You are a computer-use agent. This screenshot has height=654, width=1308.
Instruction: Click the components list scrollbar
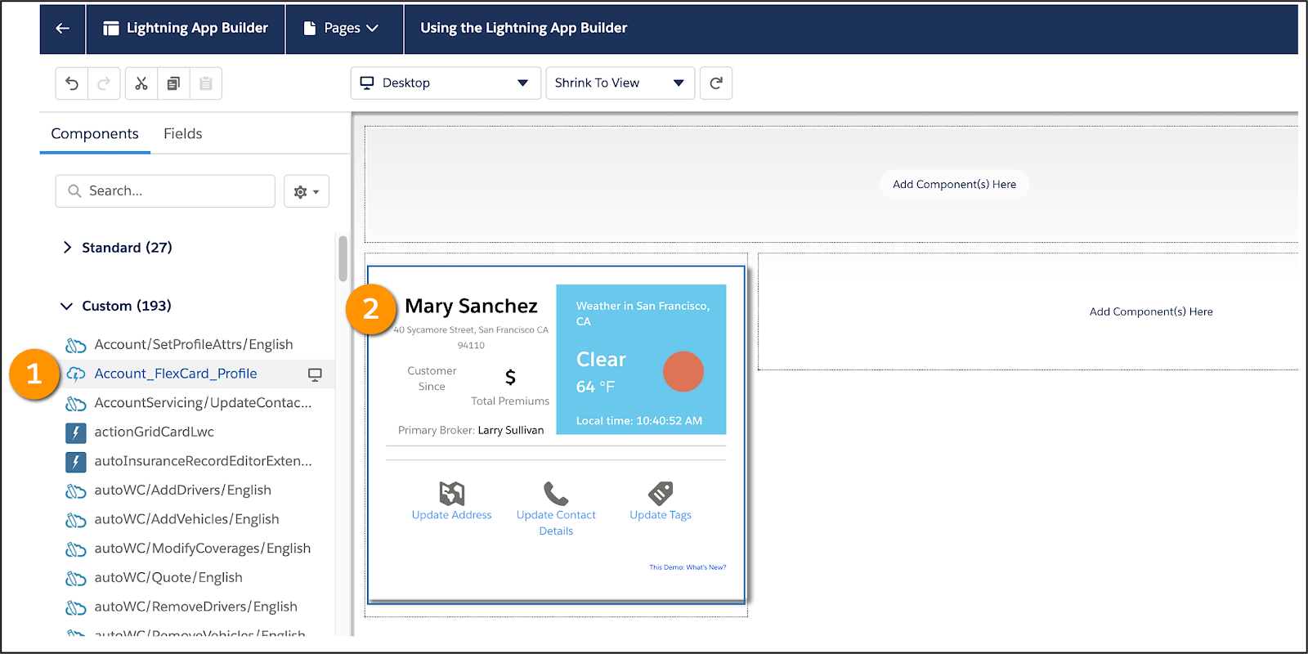point(343,258)
